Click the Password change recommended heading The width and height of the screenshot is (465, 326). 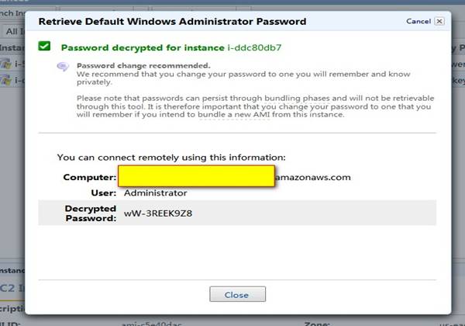143,65
